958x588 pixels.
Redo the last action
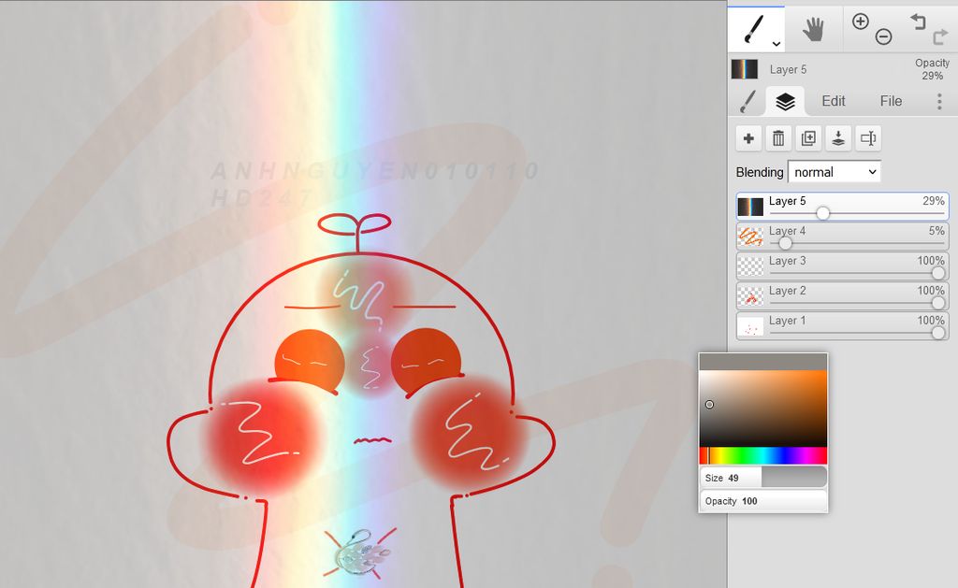[939, 37]
